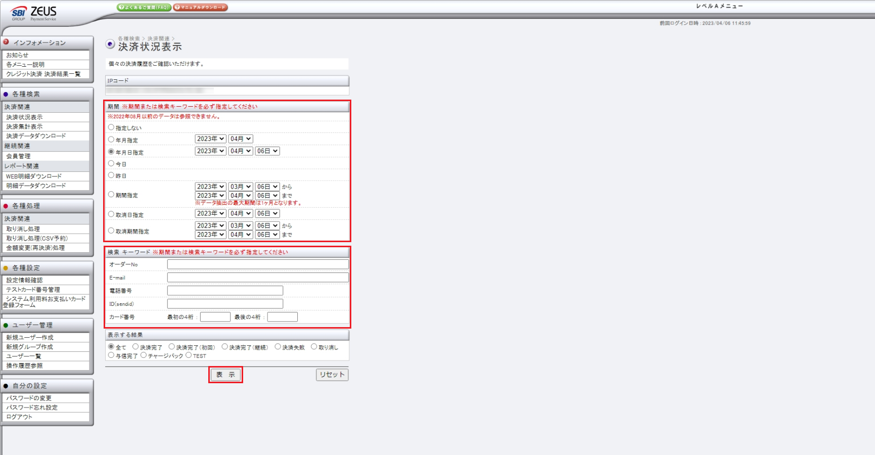Screen dimensions: 875x455
Task: Select 全て in results to display
Action: pos(111,347)
